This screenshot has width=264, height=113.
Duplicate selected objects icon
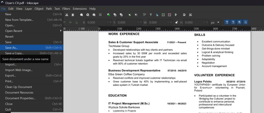click(x=109, y=15)
